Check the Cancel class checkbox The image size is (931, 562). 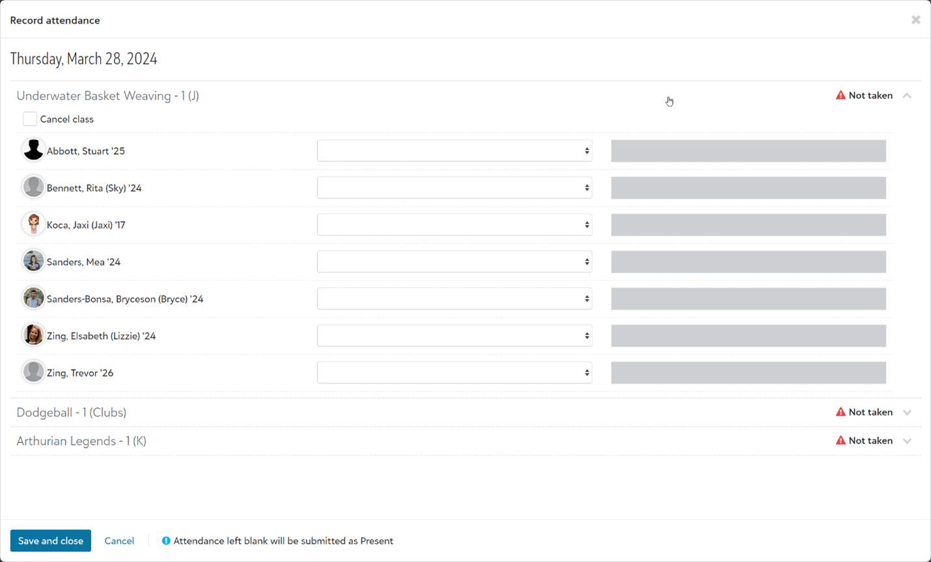click(x=30, y=119)
